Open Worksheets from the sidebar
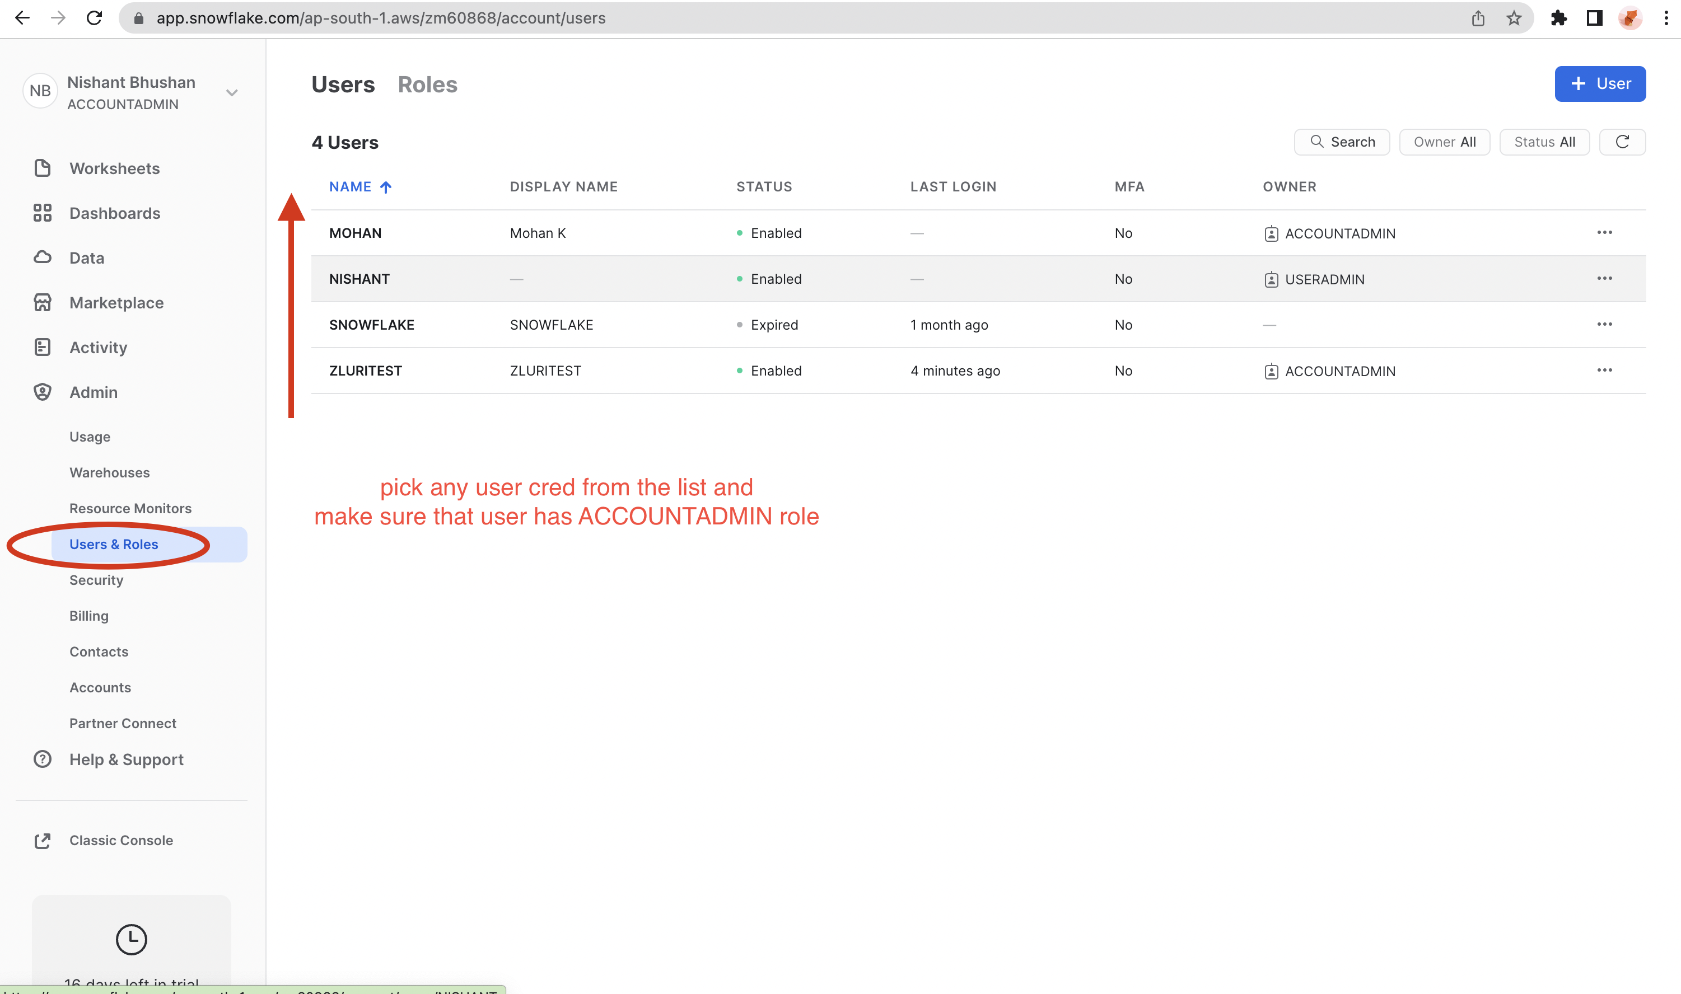Image resolution: width=1681 pixels, height=994 pixels. click(x=114, y=168)
